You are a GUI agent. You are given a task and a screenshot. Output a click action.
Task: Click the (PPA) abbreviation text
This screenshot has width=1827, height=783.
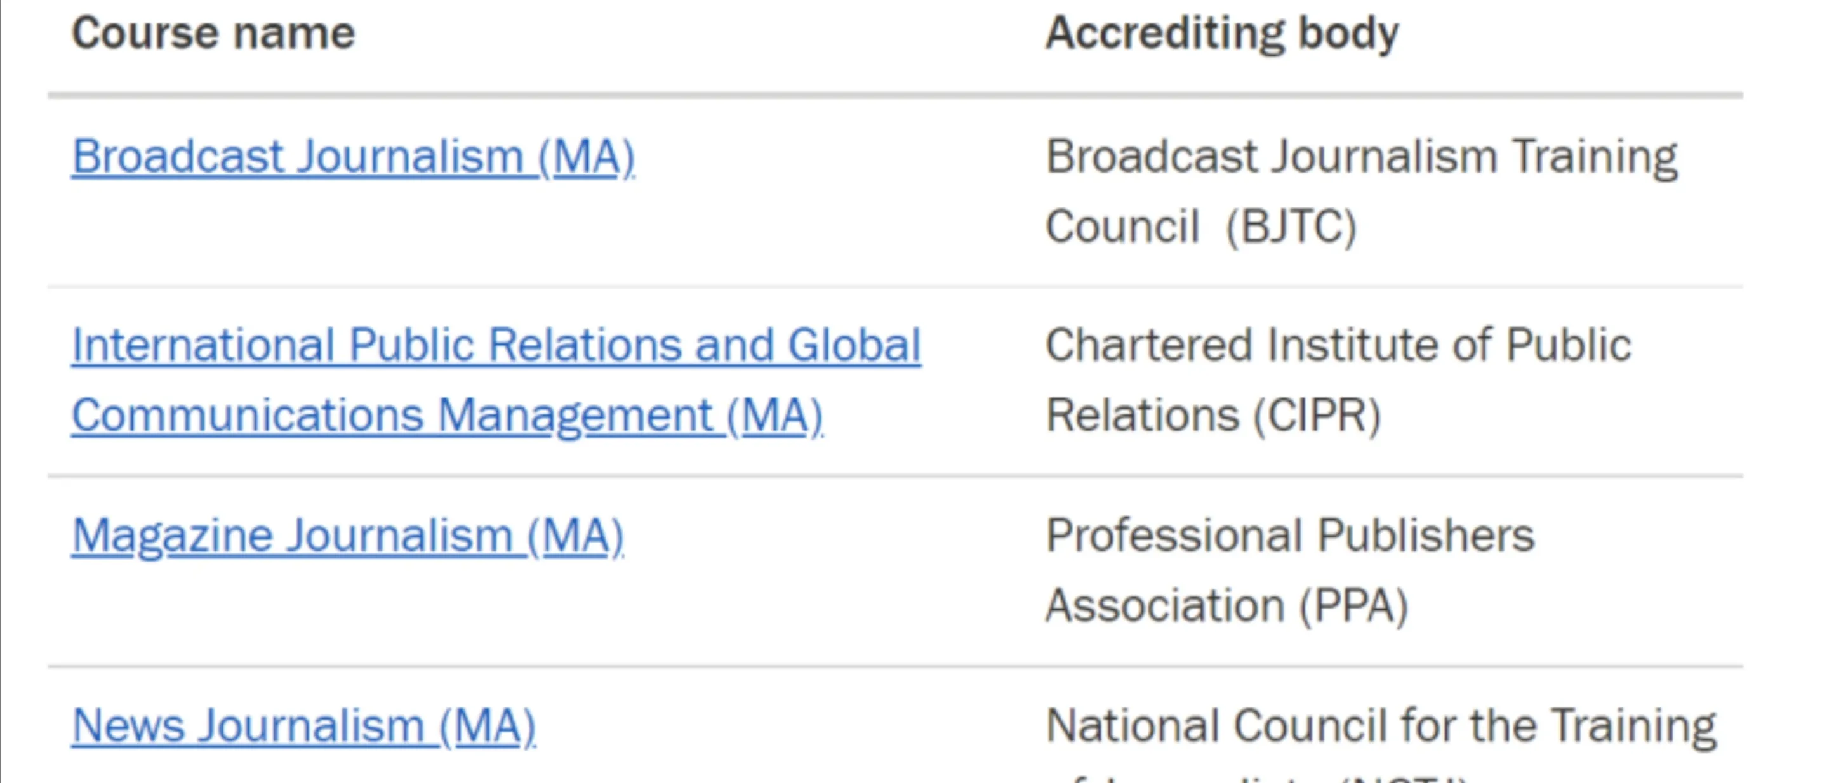coord(1353,606)
